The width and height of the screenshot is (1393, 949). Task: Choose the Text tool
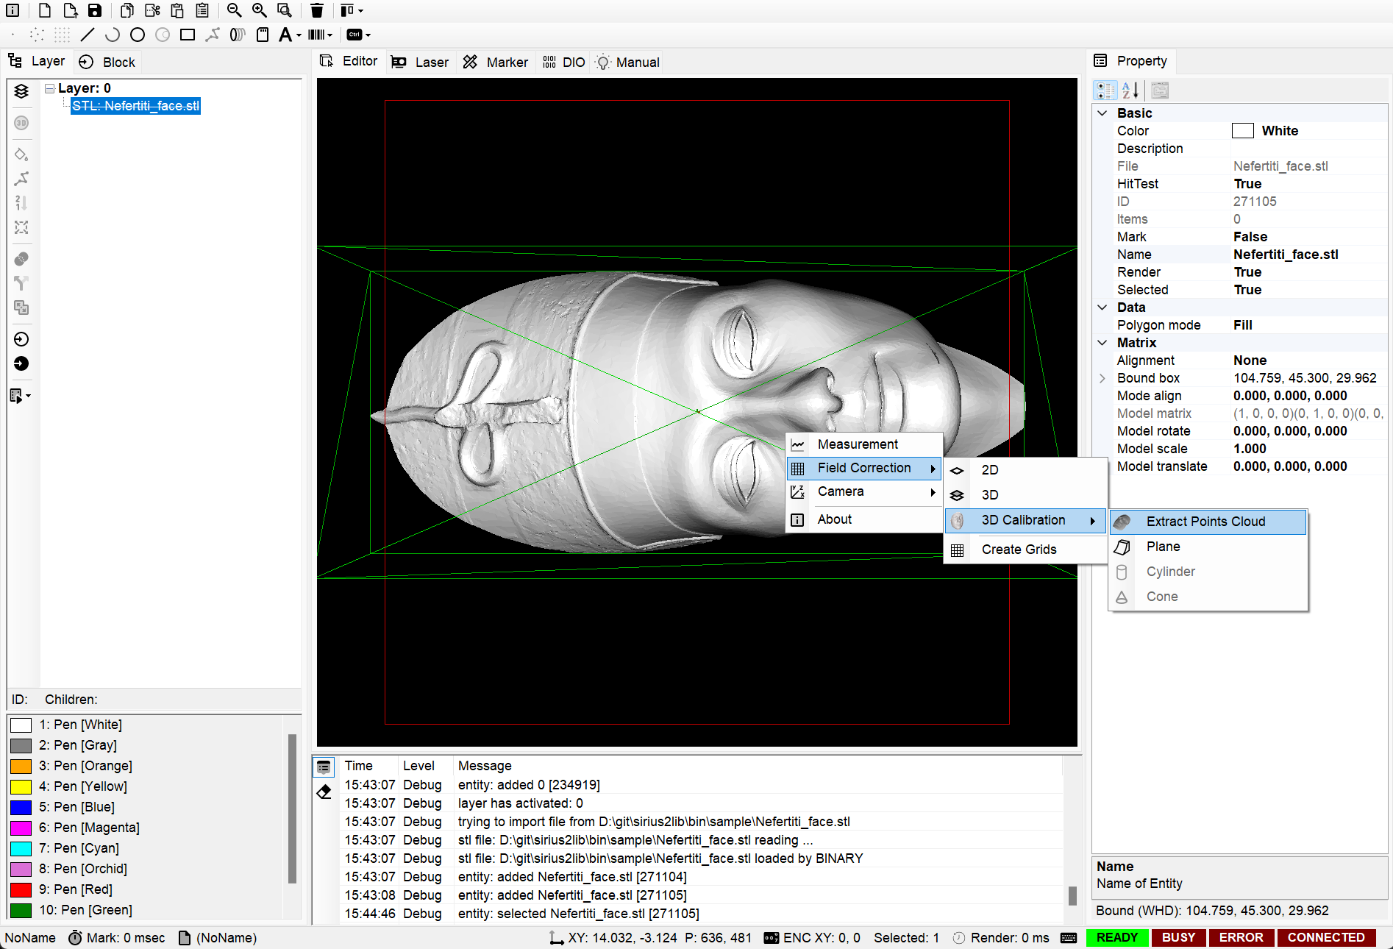click(x=285, y=35)
